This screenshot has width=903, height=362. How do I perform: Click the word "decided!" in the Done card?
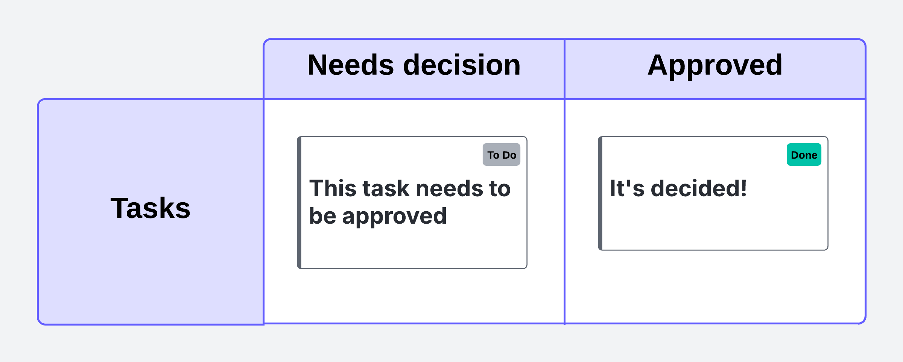[698, 188]
